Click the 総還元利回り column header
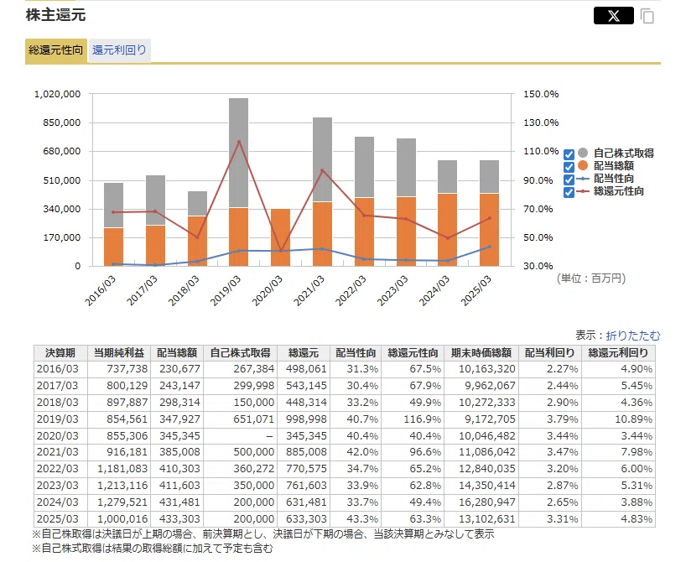 pyautogui.click(x=618, y=353)
